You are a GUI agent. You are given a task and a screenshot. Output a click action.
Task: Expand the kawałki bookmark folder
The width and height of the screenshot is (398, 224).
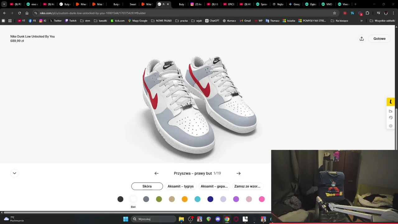(100, 21)
